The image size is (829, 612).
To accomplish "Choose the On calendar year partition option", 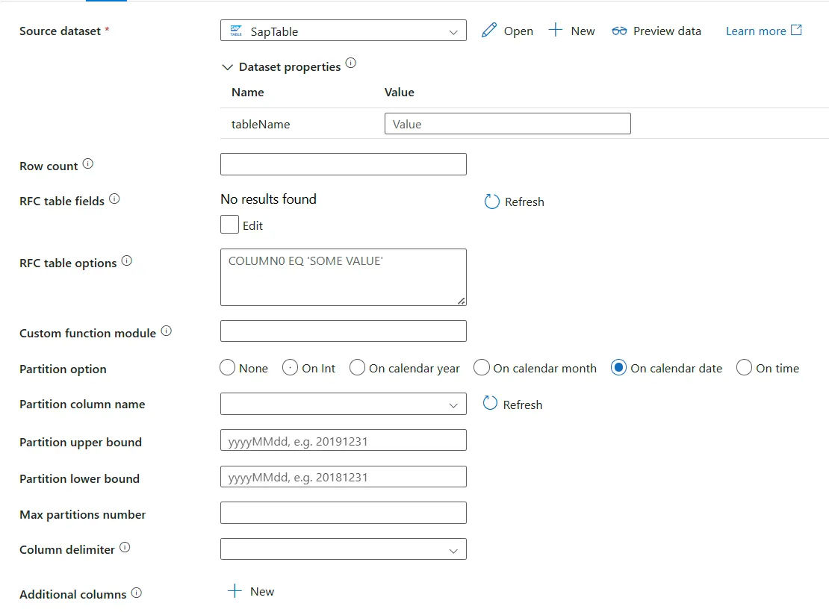I will tap(357, 367).
